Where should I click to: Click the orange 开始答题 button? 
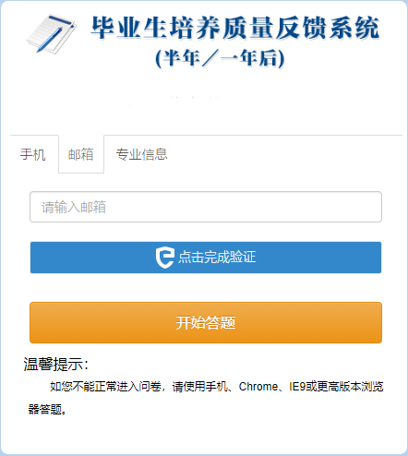tap(206, 322)
